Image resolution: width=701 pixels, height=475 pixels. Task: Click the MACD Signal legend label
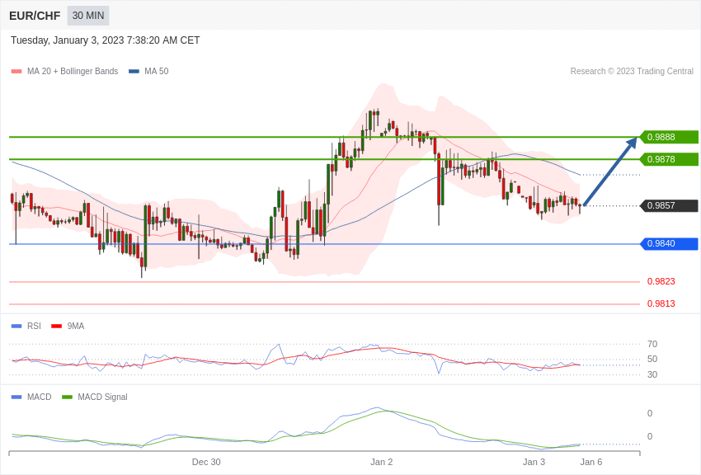(102, 397)
